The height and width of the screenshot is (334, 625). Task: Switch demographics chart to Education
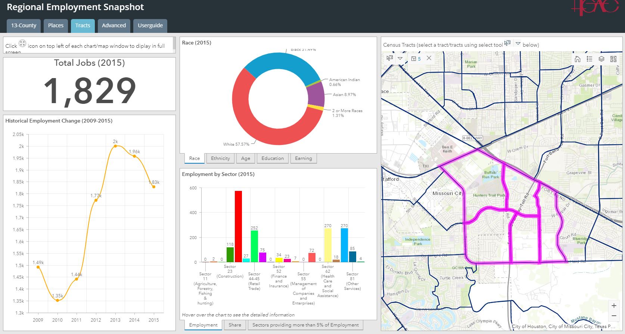273,158
